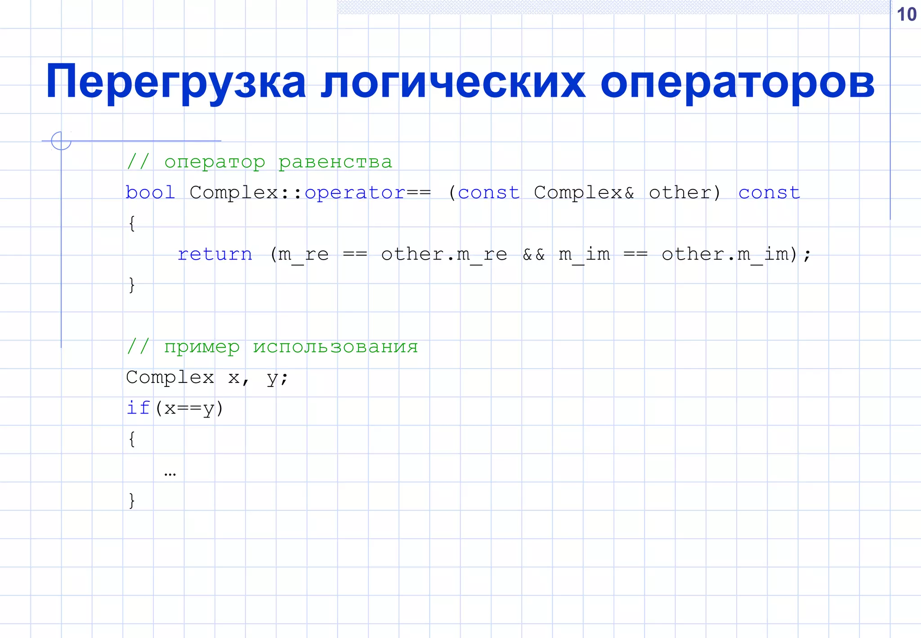Click the slide number "10"
921x638 pixels.
tap(906, 14)
